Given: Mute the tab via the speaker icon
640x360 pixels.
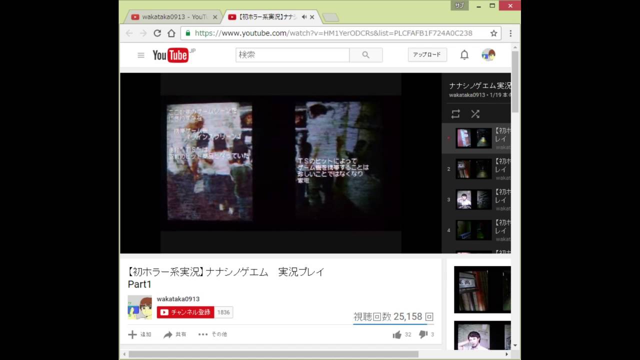Looking at the screenshot, I should (x=304, y=17).
